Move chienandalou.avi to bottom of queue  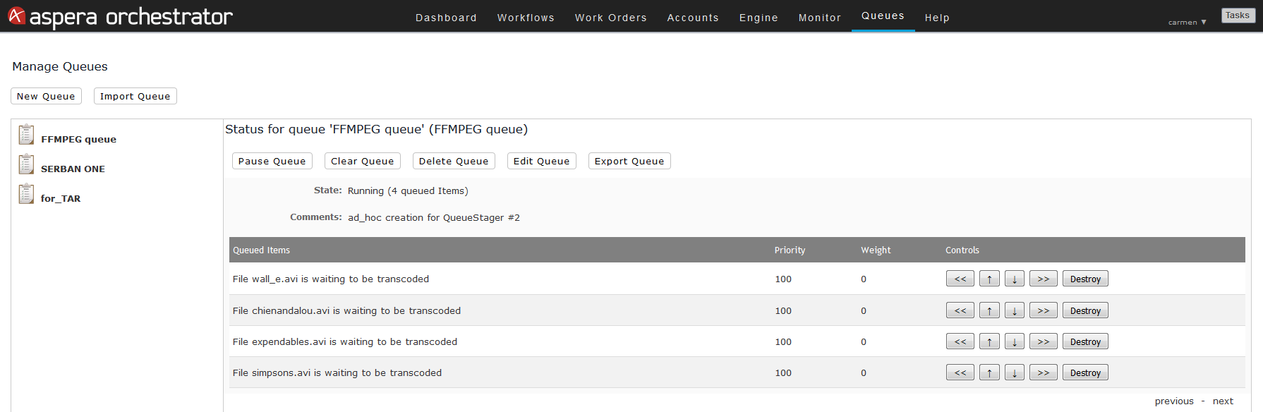coord(1044,310)
